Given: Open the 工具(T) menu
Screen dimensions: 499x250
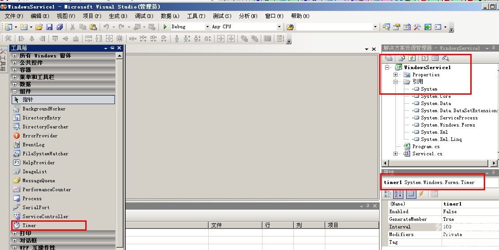Looking at the screenshot, I should click(196, 16).
